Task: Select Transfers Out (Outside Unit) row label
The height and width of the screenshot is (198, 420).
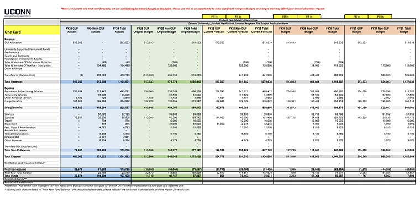Action: click(21, 146)
